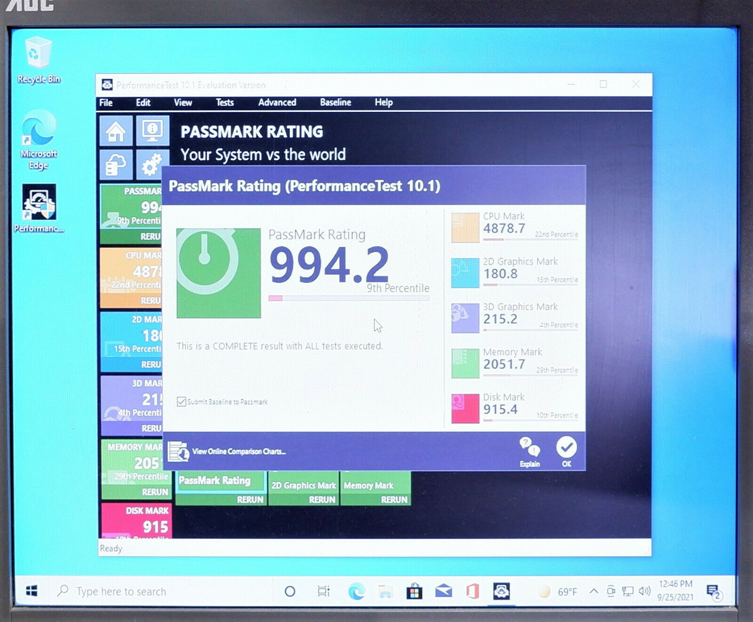Click the green Memory Mark icon
This screenshot has width=753, height=622.
pyautogui.click(x=465, y=363)
